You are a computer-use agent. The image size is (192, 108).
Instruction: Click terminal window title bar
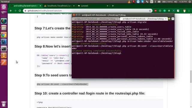click(x=123, y=15)
